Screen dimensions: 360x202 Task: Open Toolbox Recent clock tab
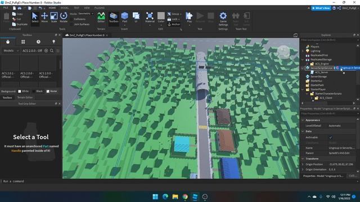click(x=38, y=42)
